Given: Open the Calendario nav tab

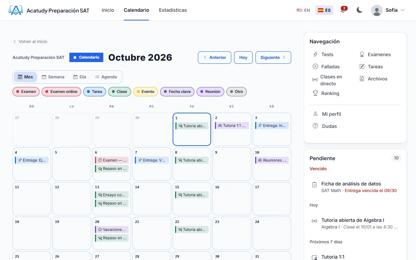Looking at the screenshot, I should (x=137, y=10).
